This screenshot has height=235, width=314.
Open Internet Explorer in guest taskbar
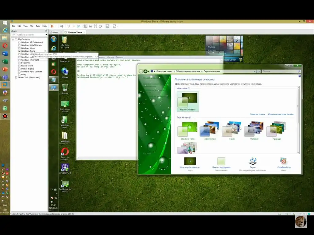(x=53, y=48)
